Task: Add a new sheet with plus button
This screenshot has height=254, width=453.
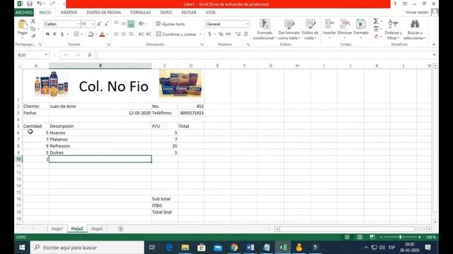Action: point(120,229)
